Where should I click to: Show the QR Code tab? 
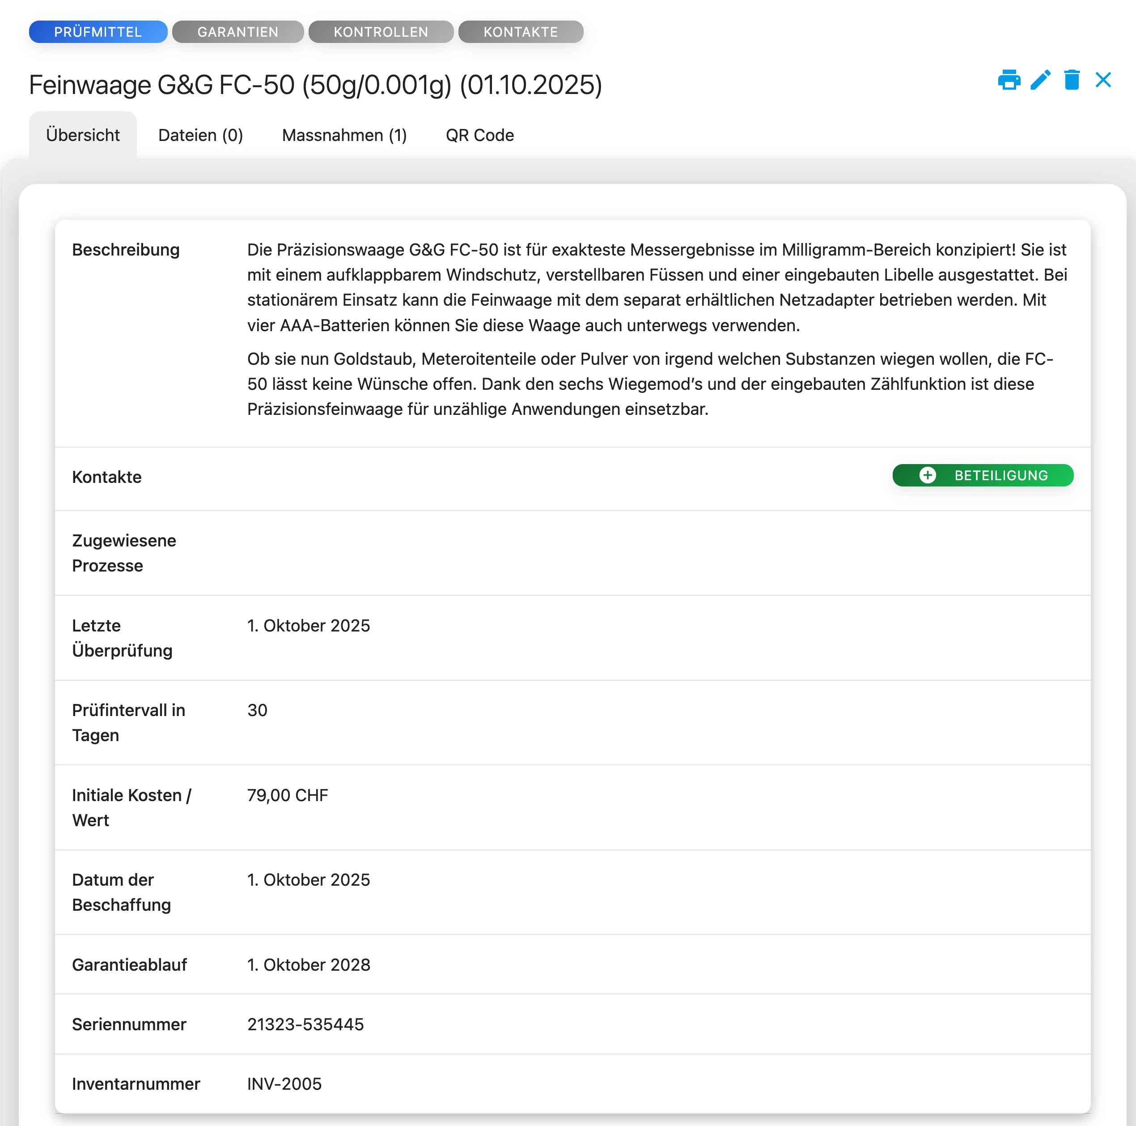pyautogui.click(x=480, y=135)
